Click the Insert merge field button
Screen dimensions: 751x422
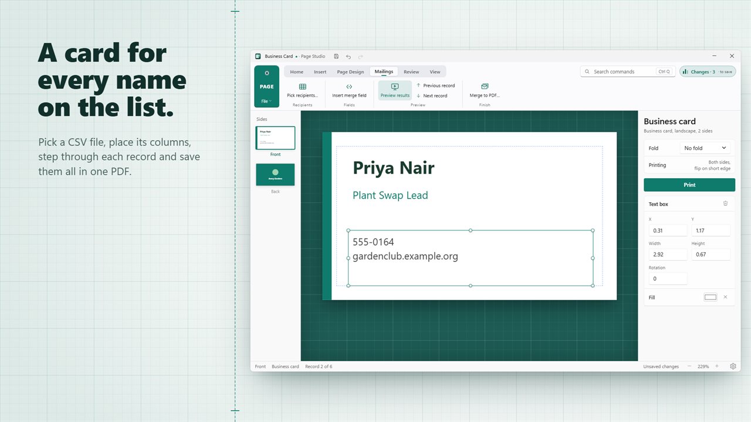[x=349, y=90]
